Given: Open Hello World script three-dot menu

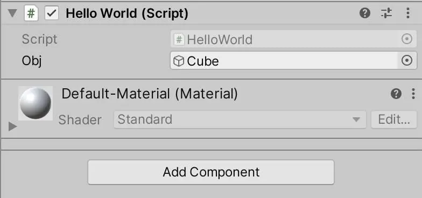Looking at the screenshot, I should coord(408,13).
